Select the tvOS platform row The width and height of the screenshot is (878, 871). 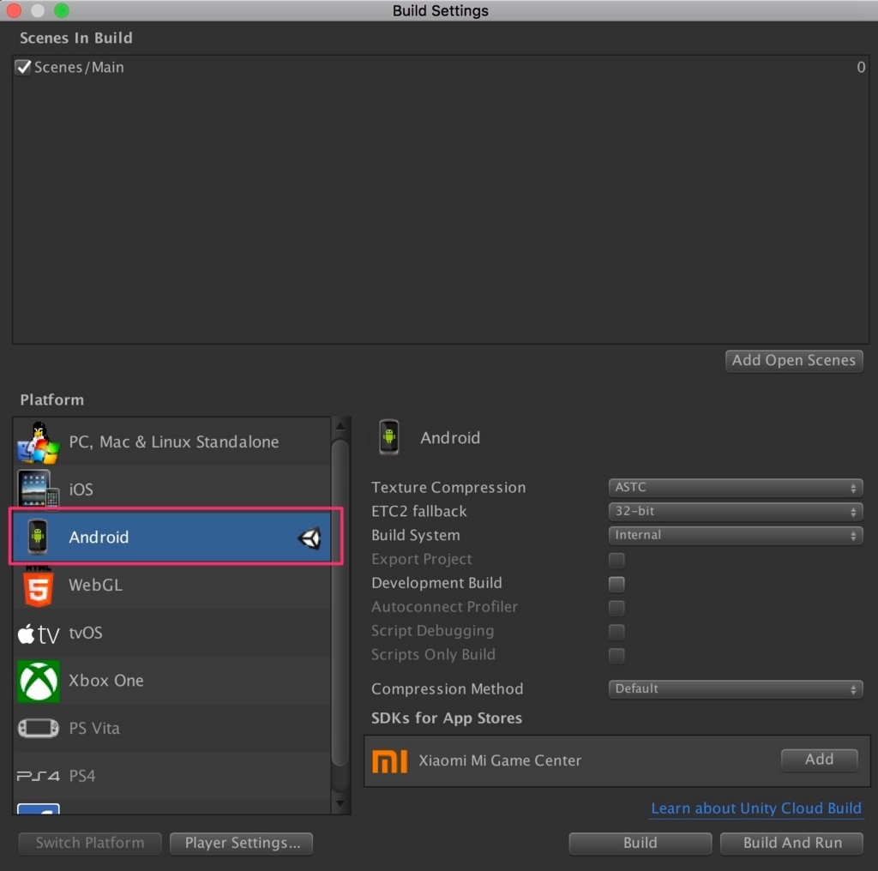click(x=171, y=633)
